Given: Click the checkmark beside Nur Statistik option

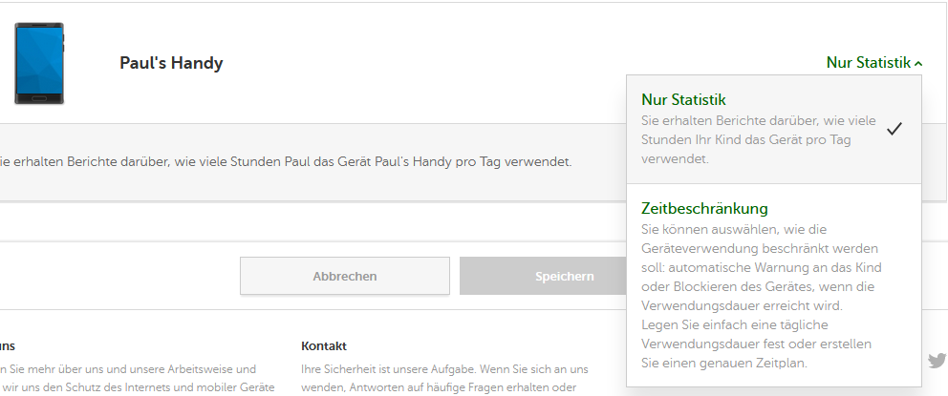Looking at the screenshot, I should 894,129.
